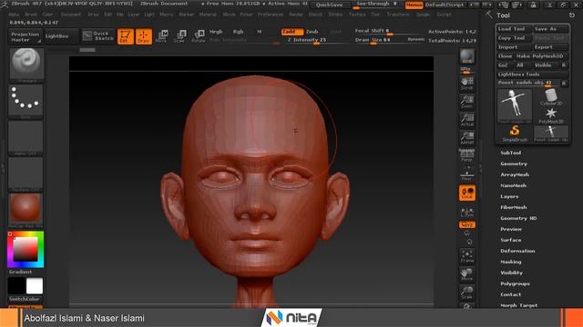The width and height of the screenshot is (583, 327).
Task: Click the Zoom canvas navigation icon
Action: tap(467, 101)
